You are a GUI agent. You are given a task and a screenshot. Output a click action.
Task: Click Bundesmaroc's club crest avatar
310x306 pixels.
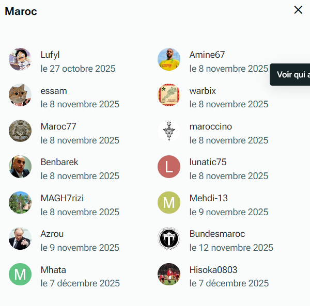169,238
